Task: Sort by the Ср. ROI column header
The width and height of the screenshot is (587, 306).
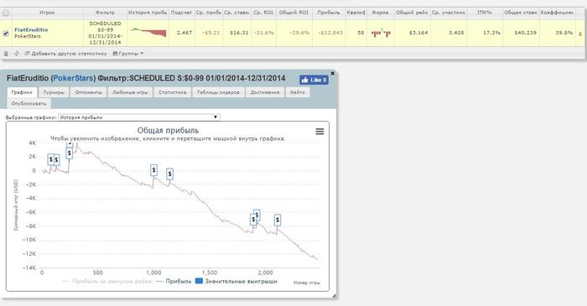Action: pyautogui.click(x=263, y=13)
